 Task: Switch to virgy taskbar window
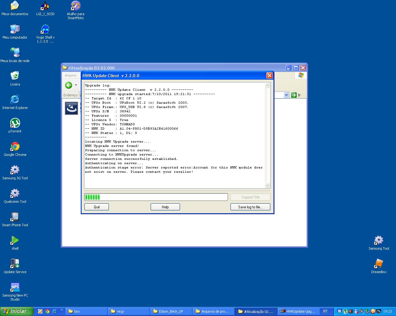(x=129, y=311)
